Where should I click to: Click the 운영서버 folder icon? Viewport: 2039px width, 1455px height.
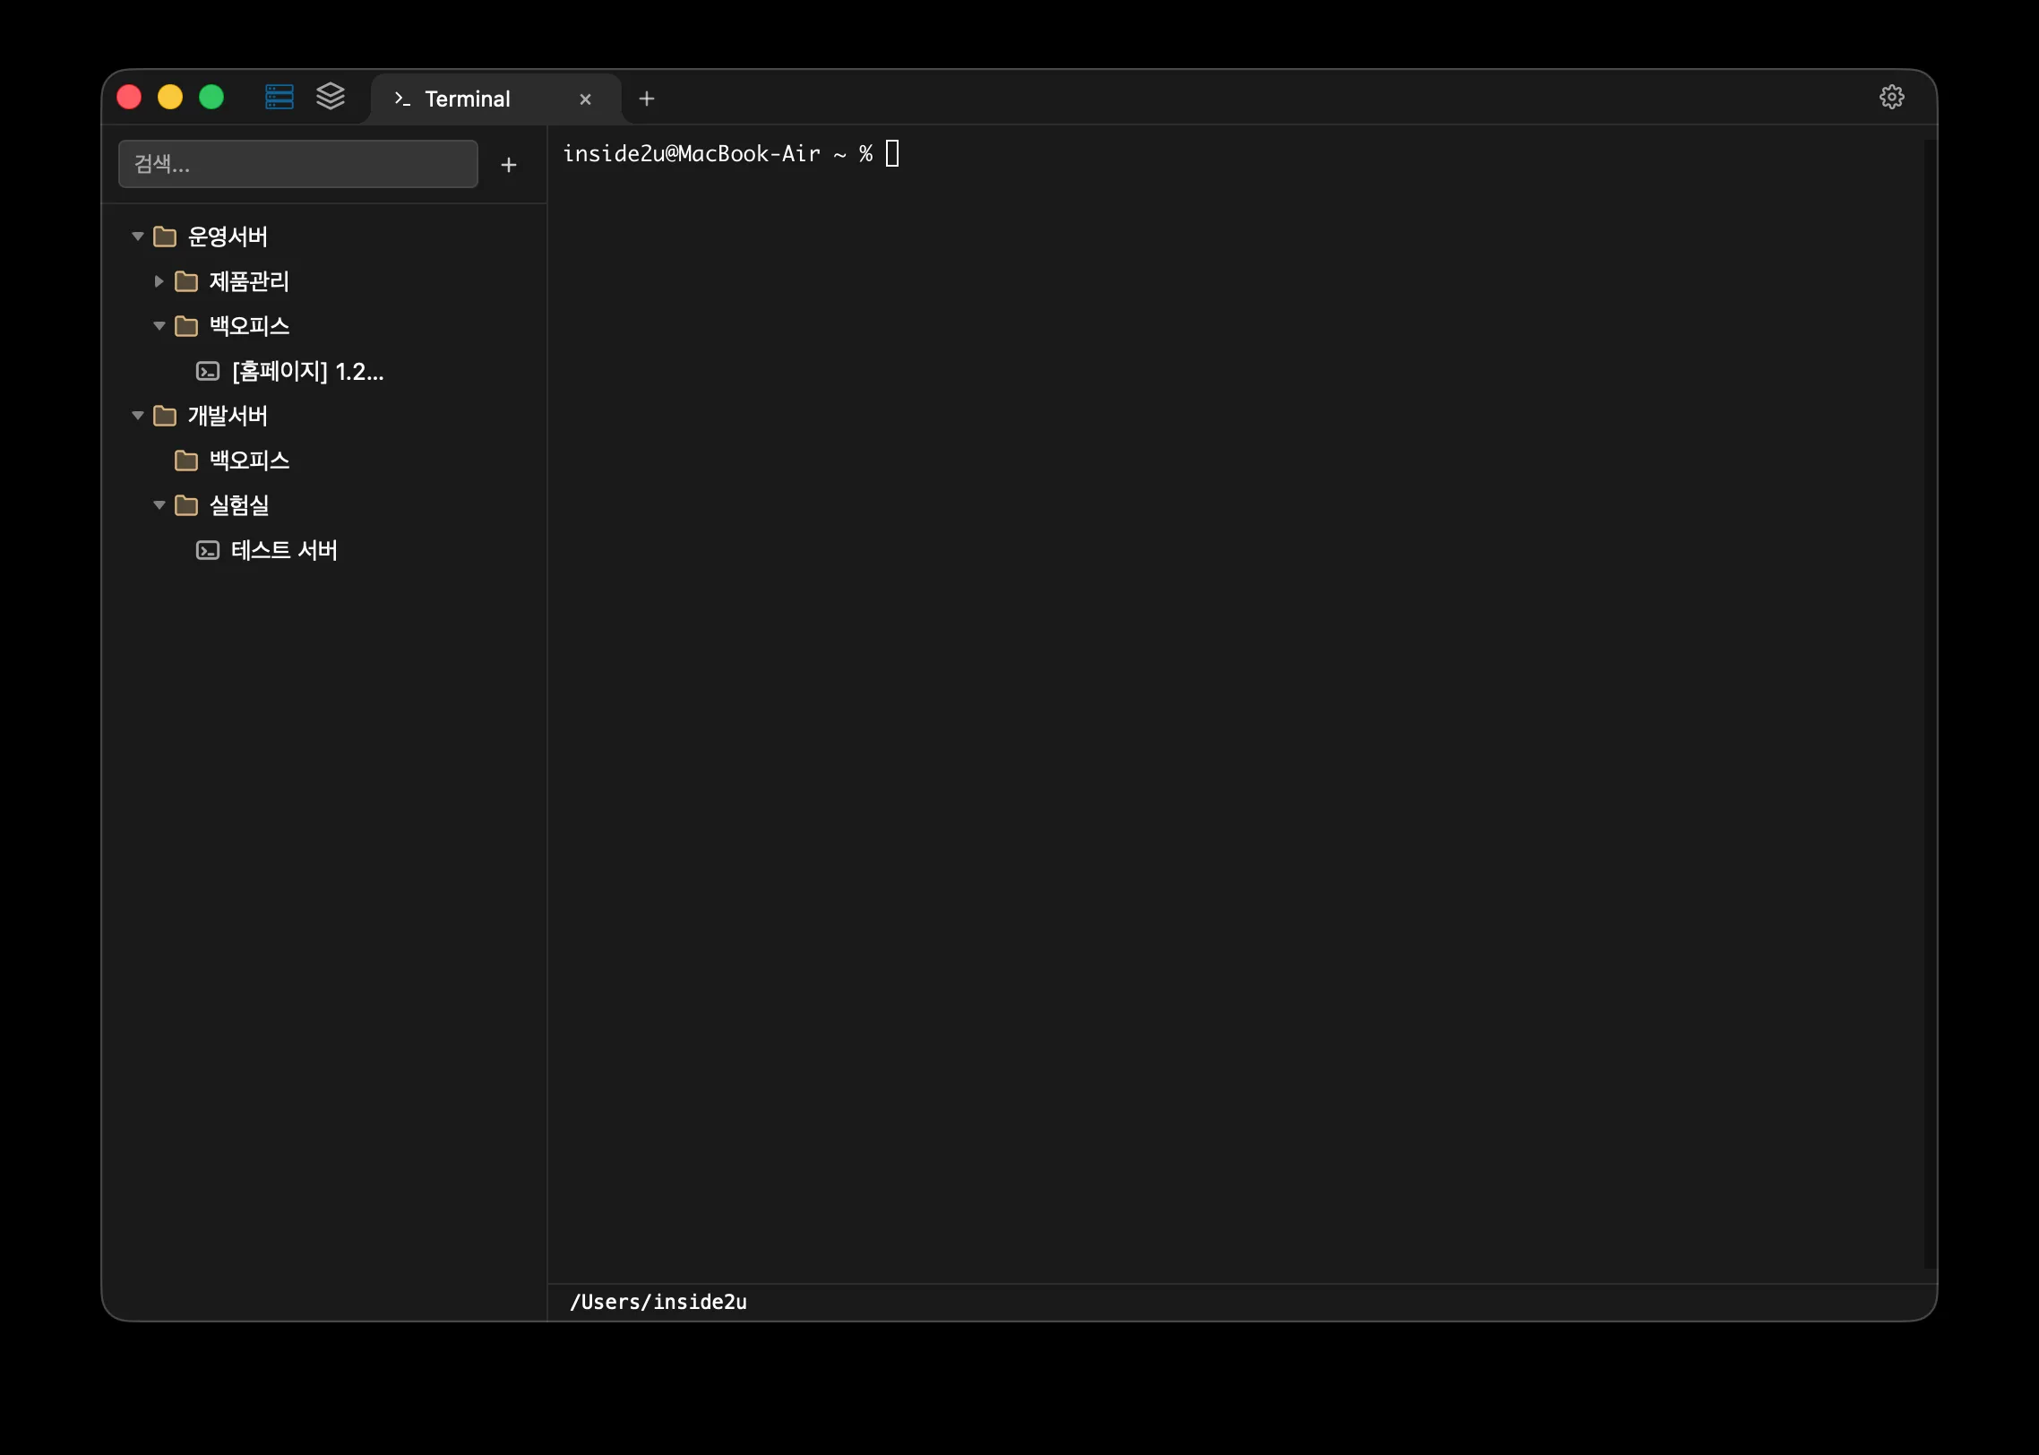pyautogui.click(x=165, y=237)
